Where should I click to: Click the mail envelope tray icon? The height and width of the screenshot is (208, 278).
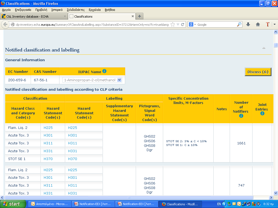pyautogui.click(x=234, y=204)
